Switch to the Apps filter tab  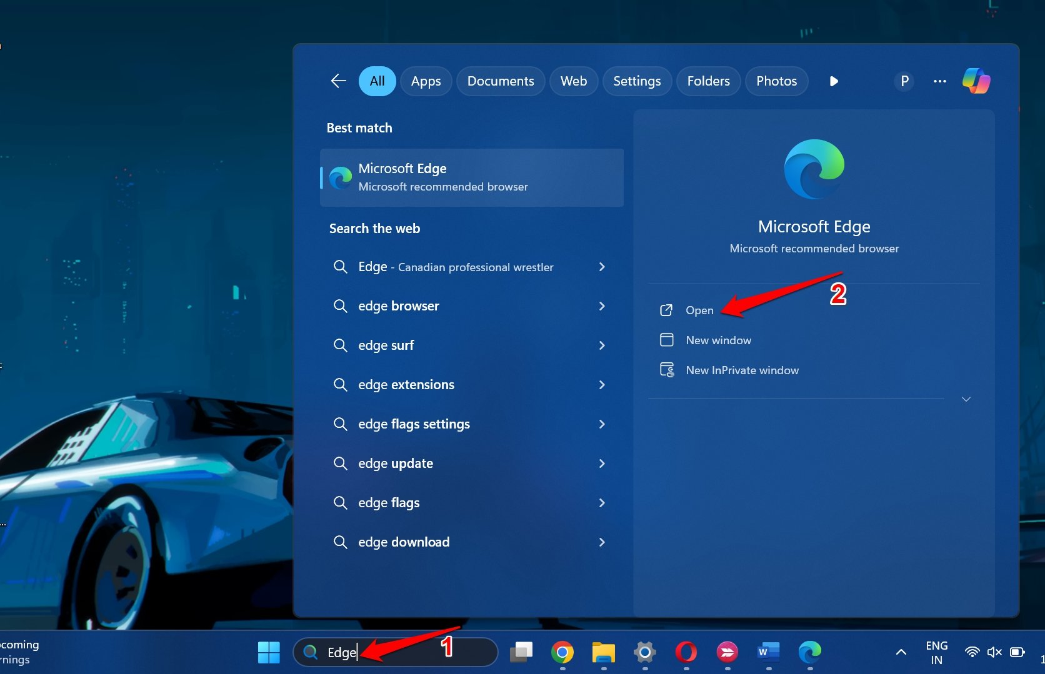tap(426, 81)
